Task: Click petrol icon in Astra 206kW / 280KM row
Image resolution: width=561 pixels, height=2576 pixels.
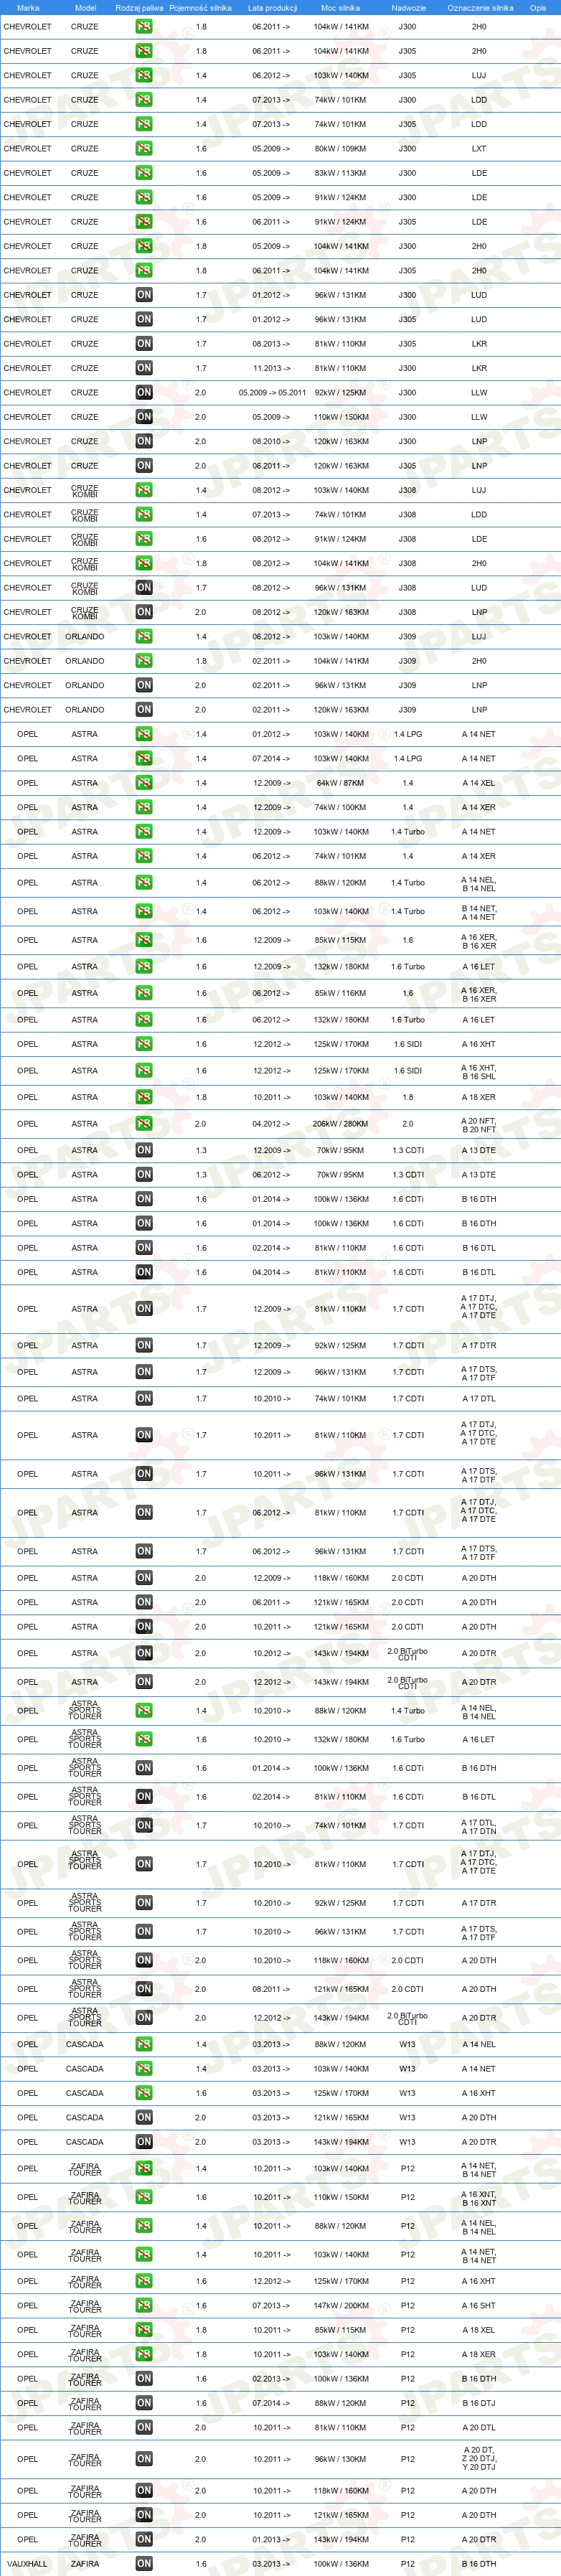Action: 144,1123
